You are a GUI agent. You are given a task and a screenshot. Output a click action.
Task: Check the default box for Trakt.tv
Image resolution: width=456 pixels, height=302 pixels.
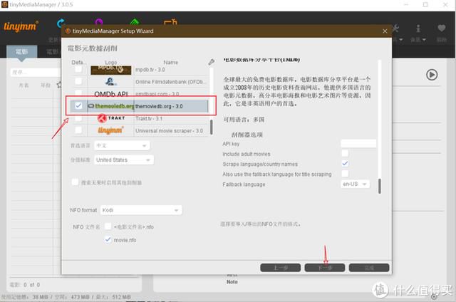pyautogui.click(x=78, y=118)
